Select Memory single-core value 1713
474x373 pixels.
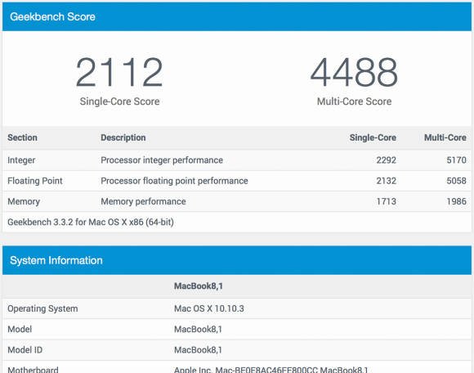[x=386, y=201]
